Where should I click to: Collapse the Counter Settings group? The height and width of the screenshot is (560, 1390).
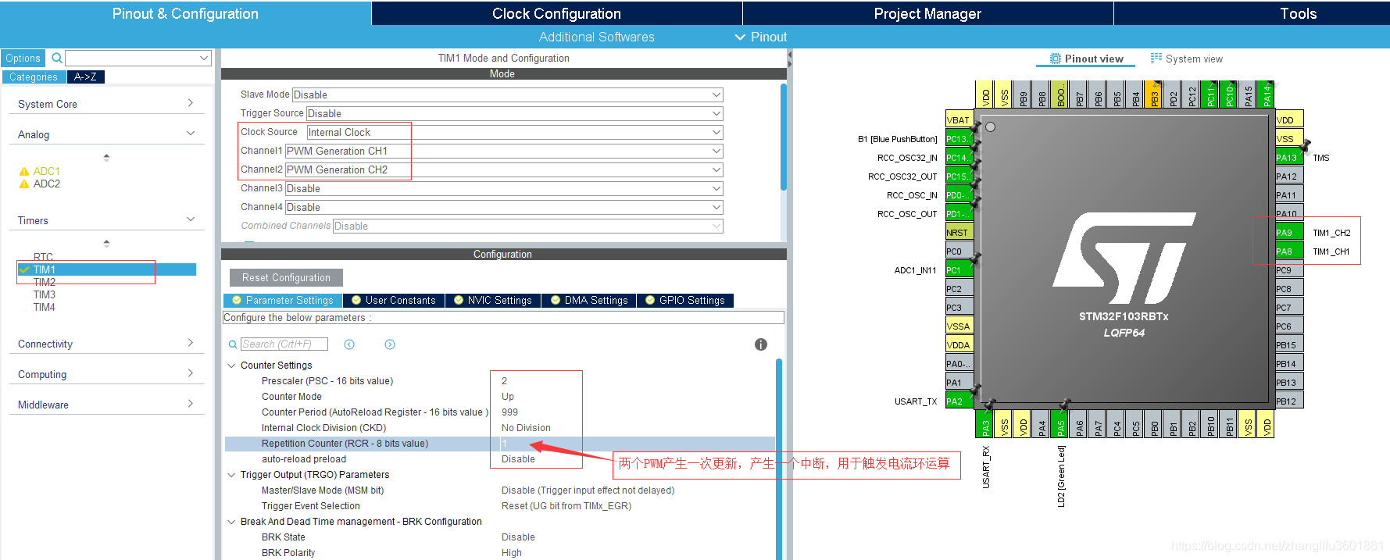(x=231, y=366)
